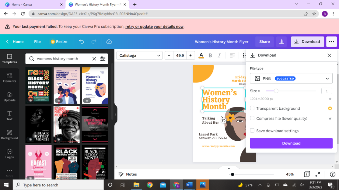This screenshot has height=190, width=339.
Task: Enable Save download settings
Action: pos(252,130)
